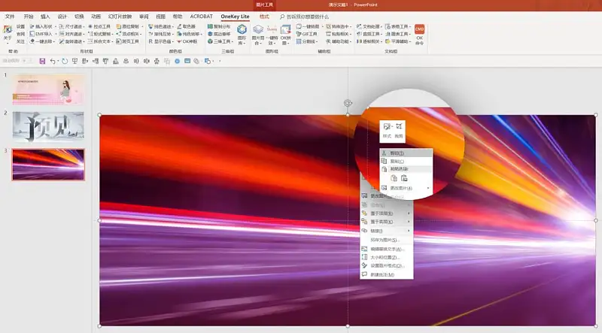The width and height of the screenshot is (602, 333).
Task: Click the 拆页工具 split page tool
Action: tap(127, 41)
